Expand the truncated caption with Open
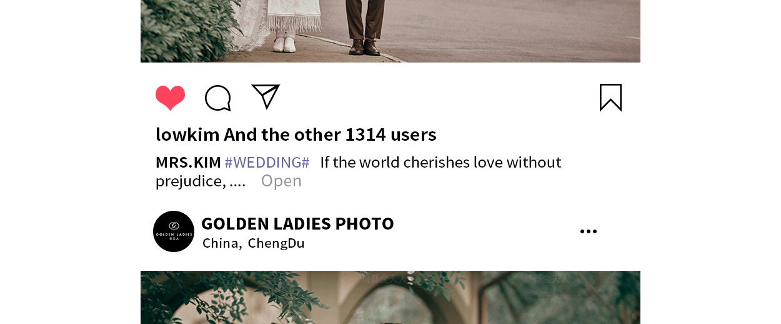Screen dimensions: 781x324 coord(281,181)
